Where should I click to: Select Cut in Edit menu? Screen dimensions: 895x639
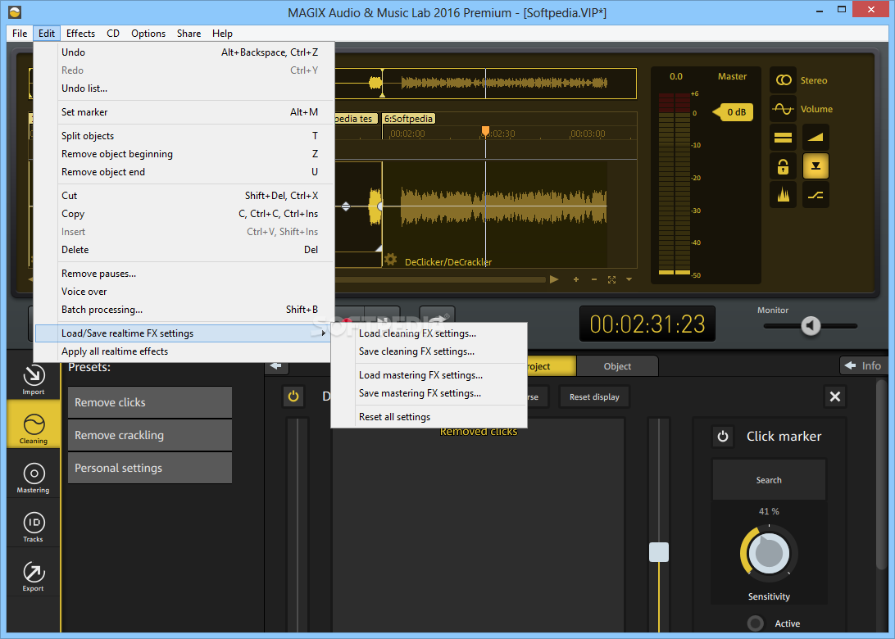click(x=184, y=196)
